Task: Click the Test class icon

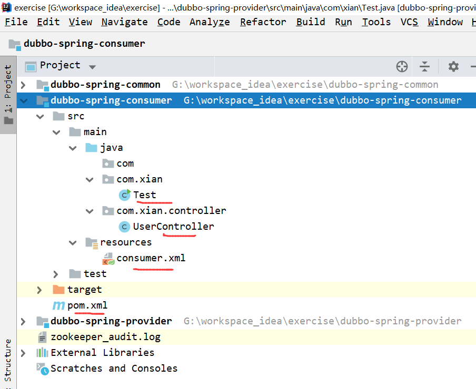Action: tap(124, 195)
